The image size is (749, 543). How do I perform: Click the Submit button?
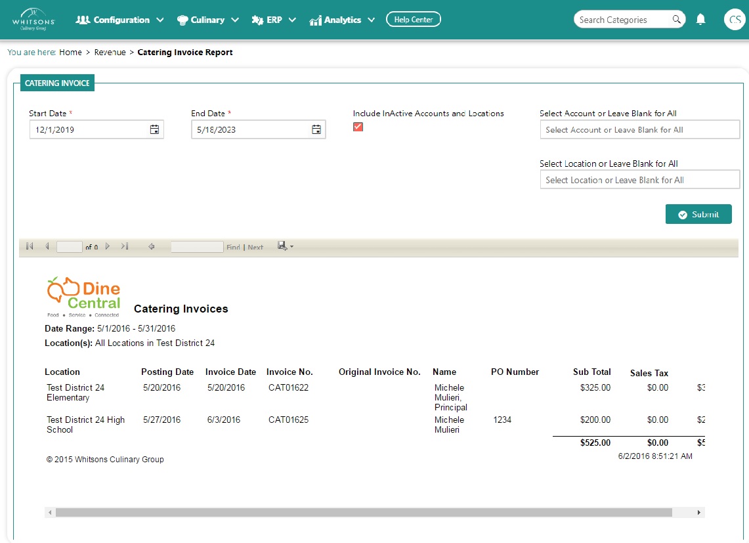click(x=698, y=215)
